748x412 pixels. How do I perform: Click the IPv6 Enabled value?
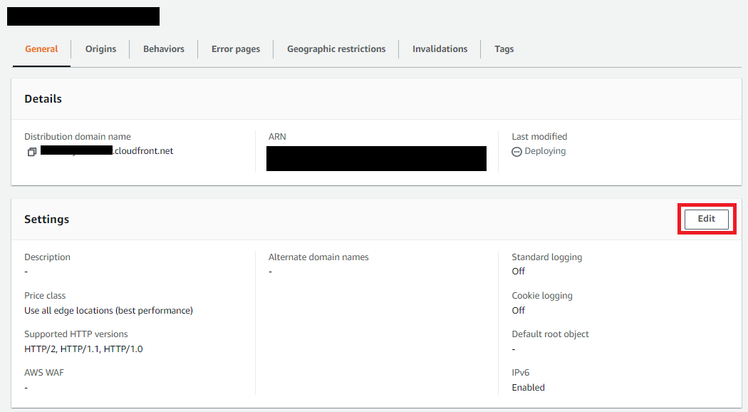pos(528,387)
